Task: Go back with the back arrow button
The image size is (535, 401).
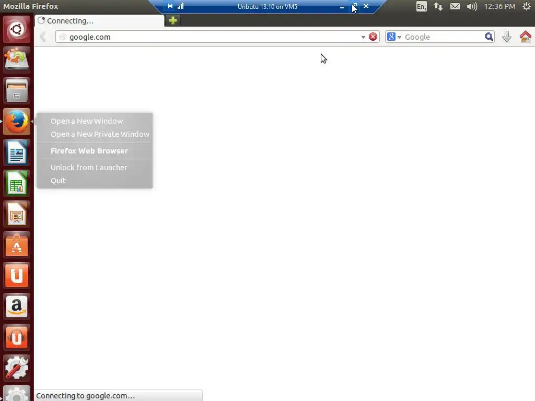Action: pos(43,37)
